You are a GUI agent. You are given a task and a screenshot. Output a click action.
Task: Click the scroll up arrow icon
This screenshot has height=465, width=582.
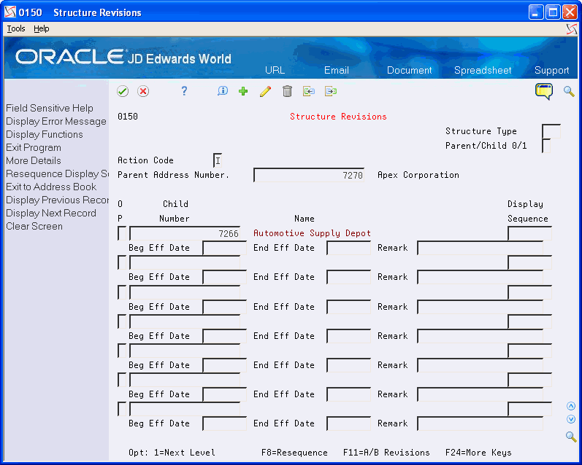571,406
